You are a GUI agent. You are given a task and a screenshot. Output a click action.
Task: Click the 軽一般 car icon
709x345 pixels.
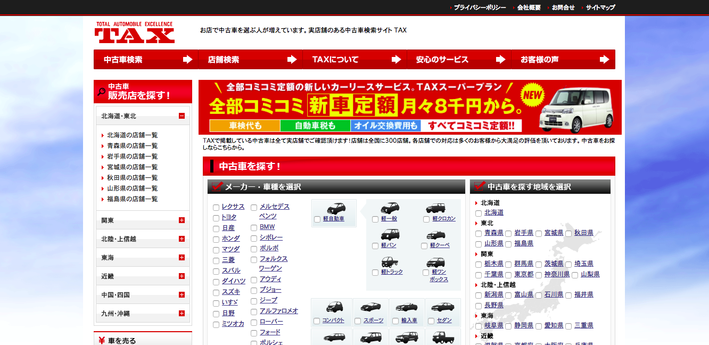pyautogui.click(x=390, y=208)
